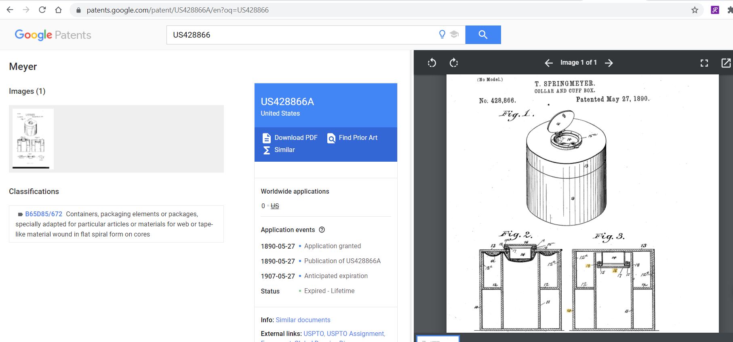Select the patent drawing thumbnail under Images
The width and height of the screenshot is (733, 342).
(x=33, y=139)
